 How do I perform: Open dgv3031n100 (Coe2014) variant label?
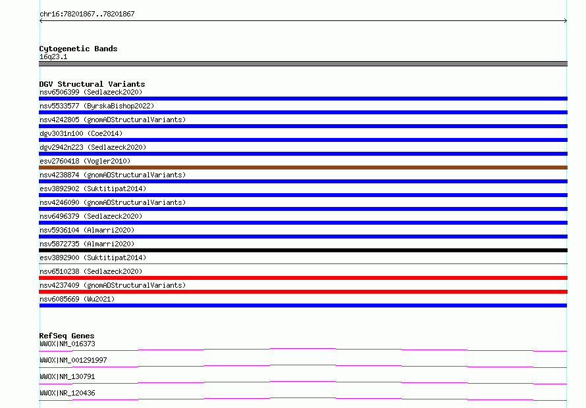[81, 133]
